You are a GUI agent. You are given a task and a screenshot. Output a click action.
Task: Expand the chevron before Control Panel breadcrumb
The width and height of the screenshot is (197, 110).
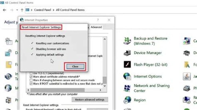tap(31, 10)
